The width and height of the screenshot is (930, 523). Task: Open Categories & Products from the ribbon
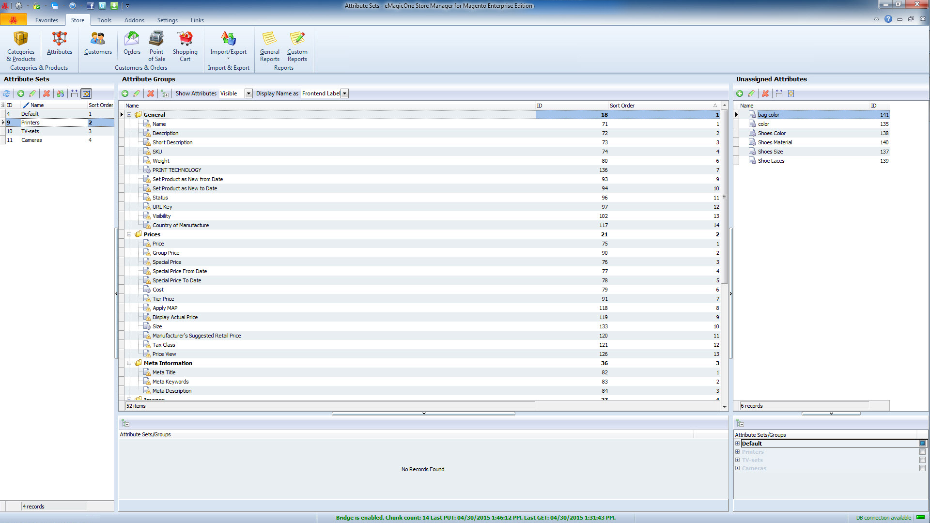click(21, 46)
